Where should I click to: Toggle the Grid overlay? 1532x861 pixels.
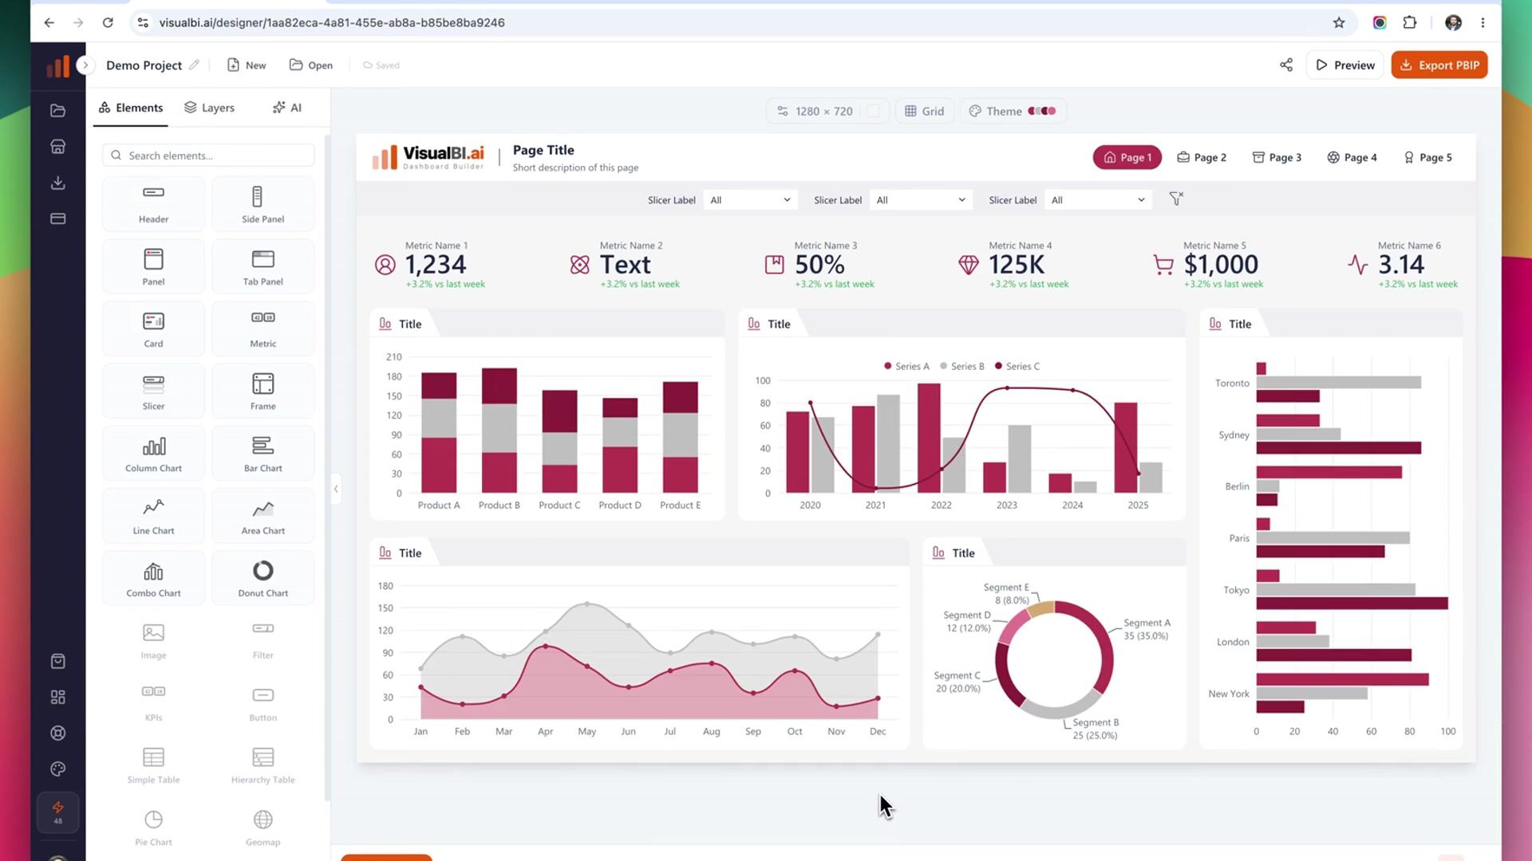tap(925, 111)
